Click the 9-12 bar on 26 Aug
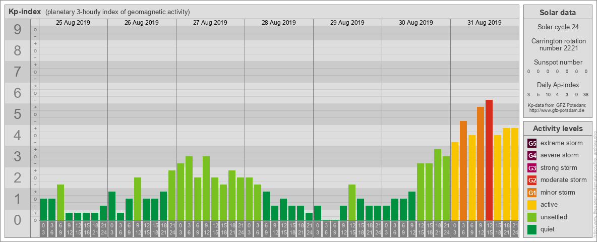Screen dimensions: 597x242 138,199
